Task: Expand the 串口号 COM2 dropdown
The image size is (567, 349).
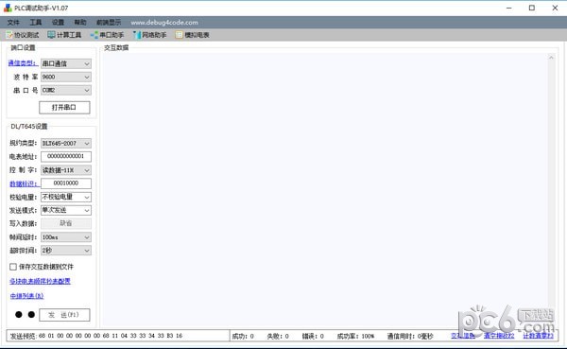Action: 66,90
